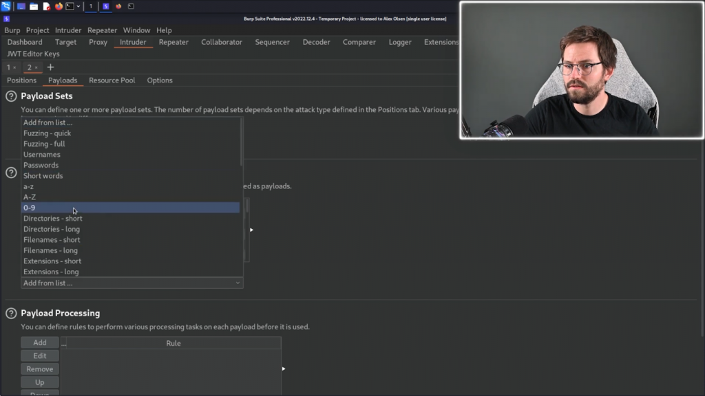Choose Filenames - long from the list

(x=130, y=250)
